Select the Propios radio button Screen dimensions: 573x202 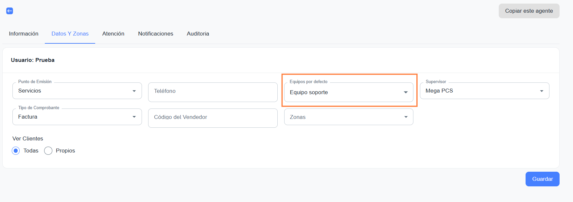pyautogui.click(x=48, y=151)
